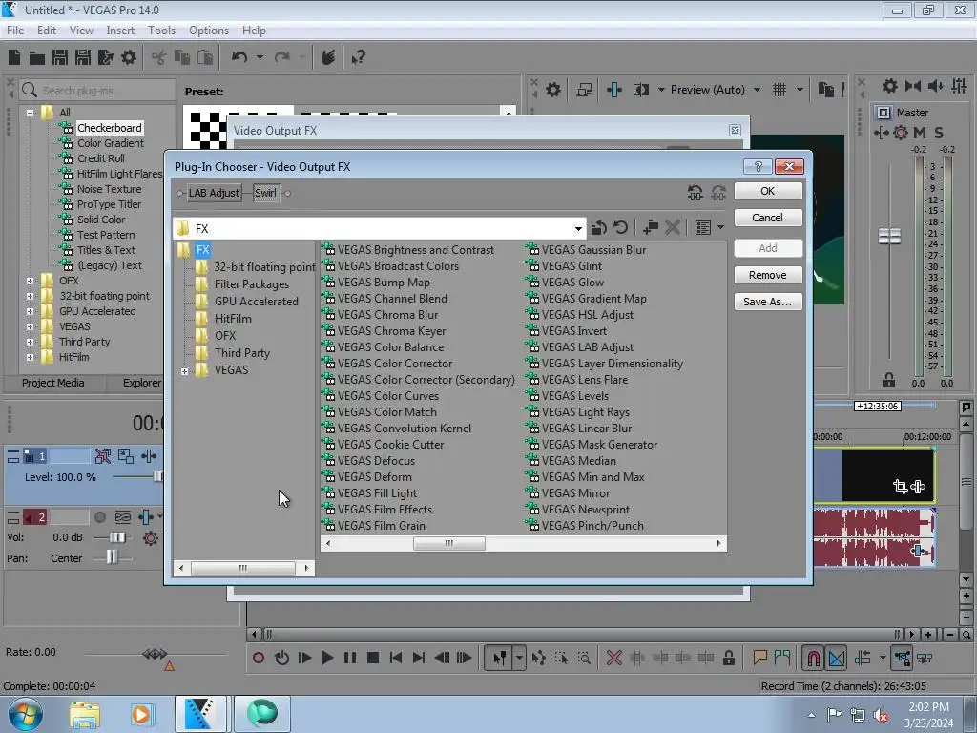Open edit tool selection dropdown arrow

[x=519, y=658]
